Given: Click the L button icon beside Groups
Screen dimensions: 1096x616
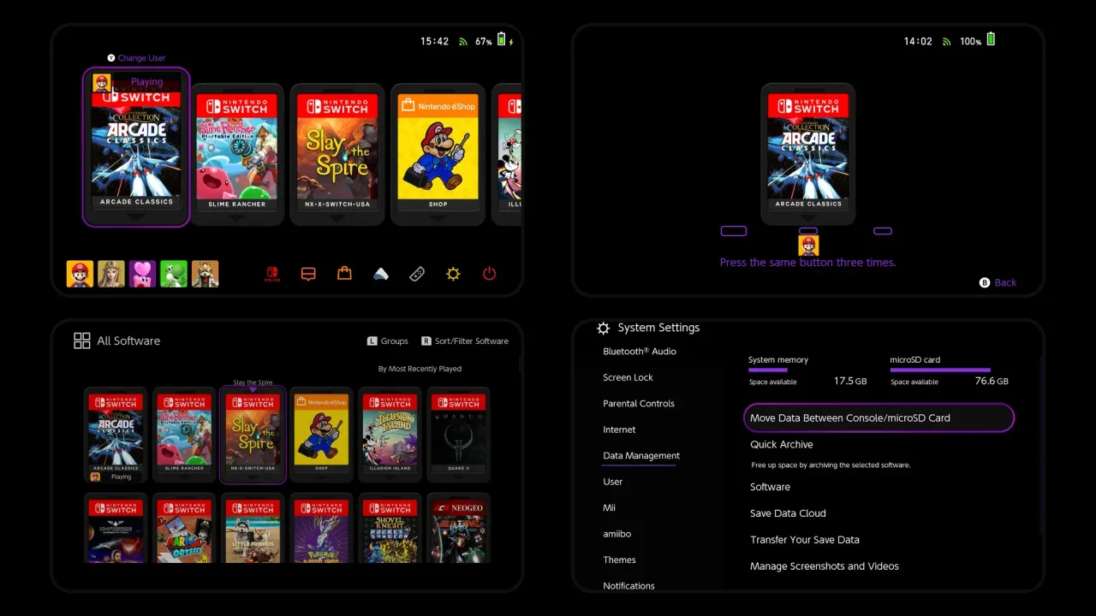Looking at the screenshot, I should coord(372,341).
